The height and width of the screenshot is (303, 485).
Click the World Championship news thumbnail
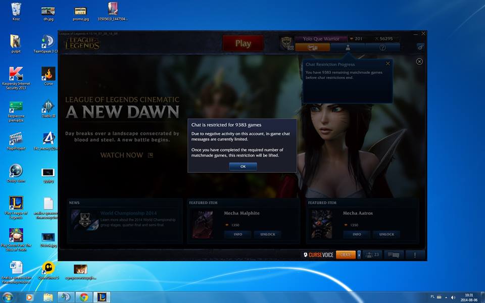pos(85,220)
